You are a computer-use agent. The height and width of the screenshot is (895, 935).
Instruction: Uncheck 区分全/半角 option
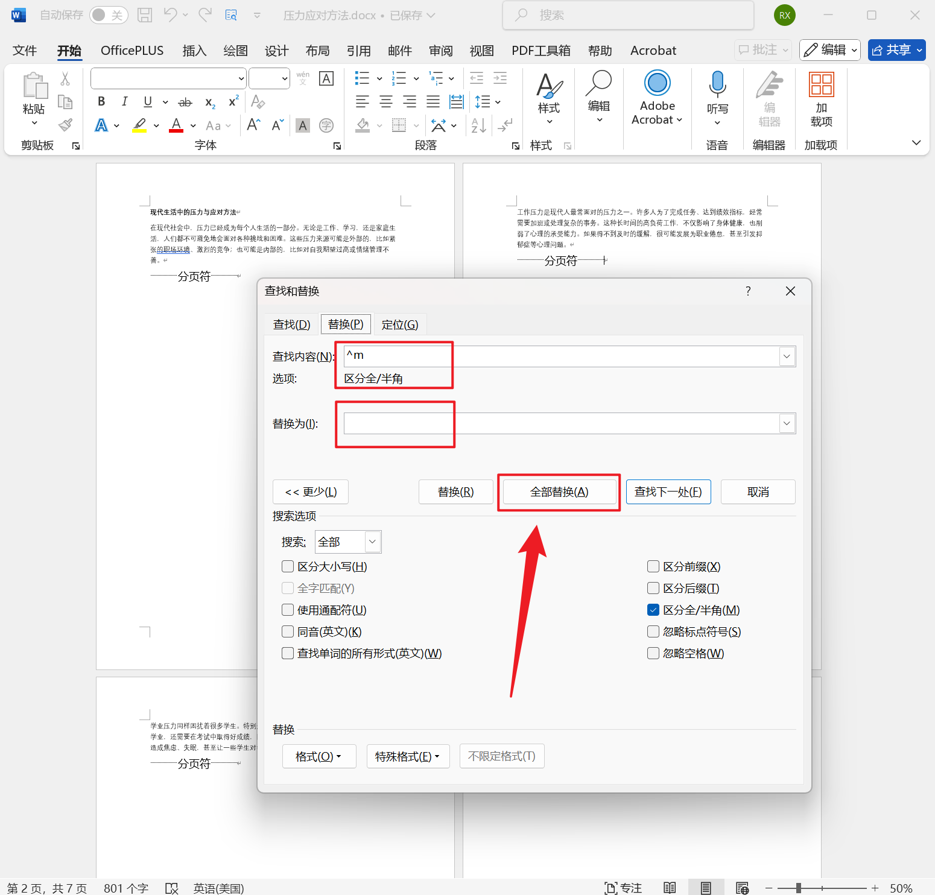coord(653,610)
